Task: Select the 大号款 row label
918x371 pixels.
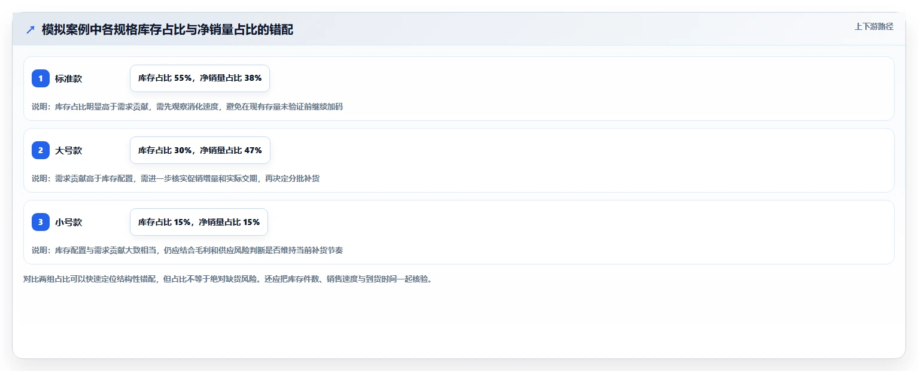Action: pos(68,150)
